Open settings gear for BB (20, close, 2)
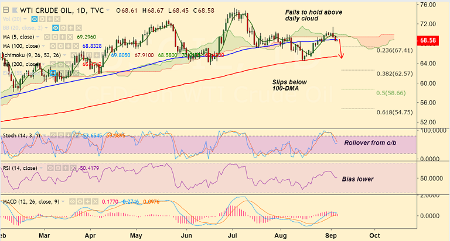 tap(63, 28)
